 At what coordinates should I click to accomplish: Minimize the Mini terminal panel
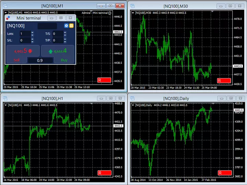point(52,18)
